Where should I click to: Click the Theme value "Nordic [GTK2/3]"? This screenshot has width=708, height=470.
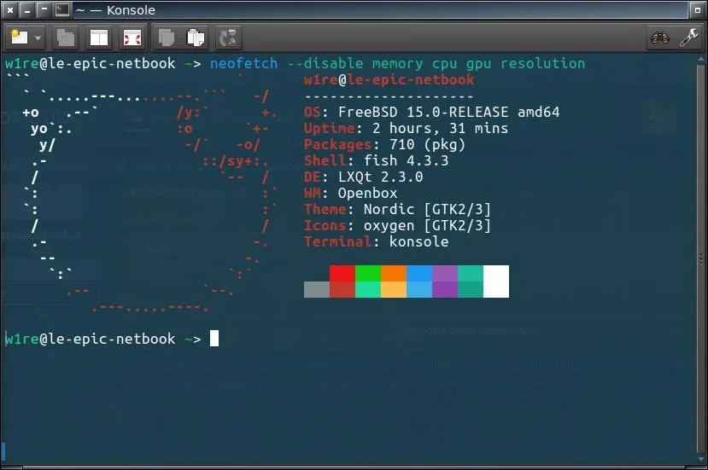click(x=427, y=209)
